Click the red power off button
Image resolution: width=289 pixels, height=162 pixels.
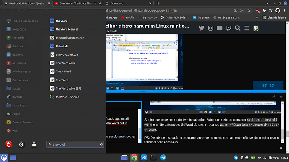pyautogui.click(x=8, y=144)
